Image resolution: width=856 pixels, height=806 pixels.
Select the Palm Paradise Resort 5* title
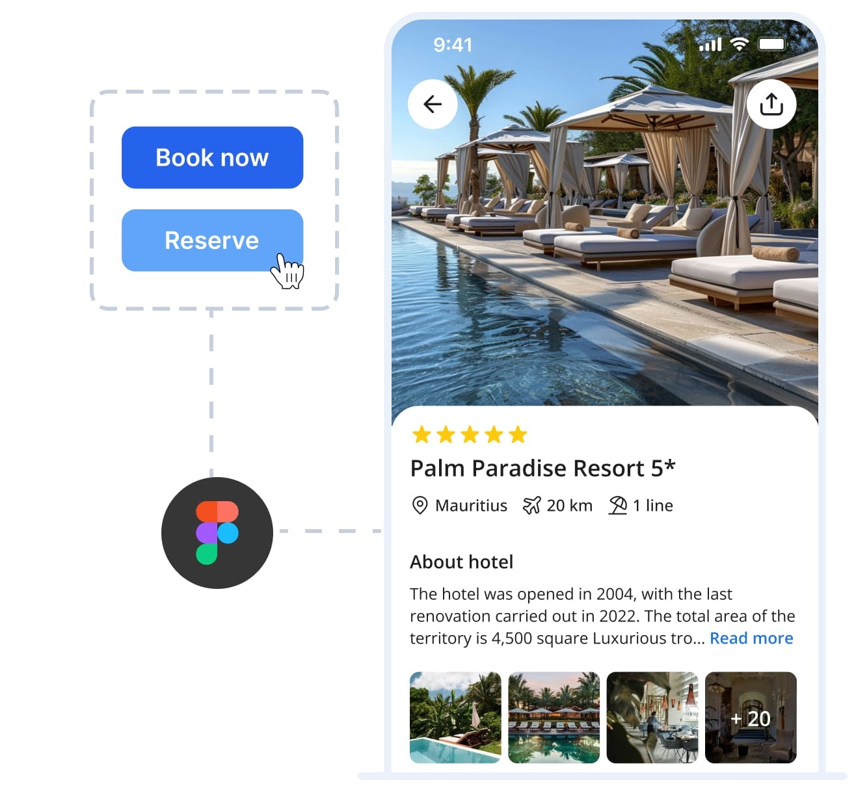pos(543,468)
